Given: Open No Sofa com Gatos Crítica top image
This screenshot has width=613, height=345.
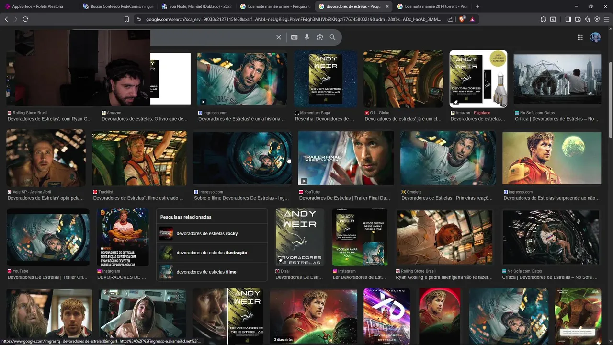Looking at the screenshot, I should click(557, 79).
